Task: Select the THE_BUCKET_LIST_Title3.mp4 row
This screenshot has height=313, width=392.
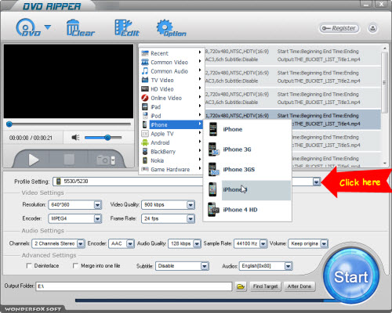Action: 292,98
